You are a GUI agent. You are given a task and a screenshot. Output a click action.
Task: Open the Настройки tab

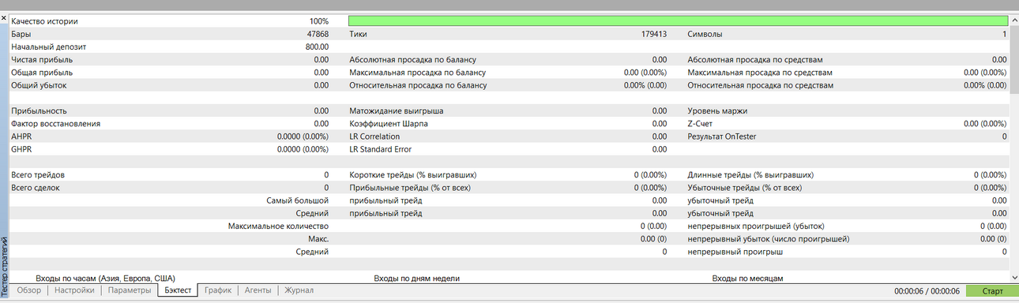tap(74, 290)
